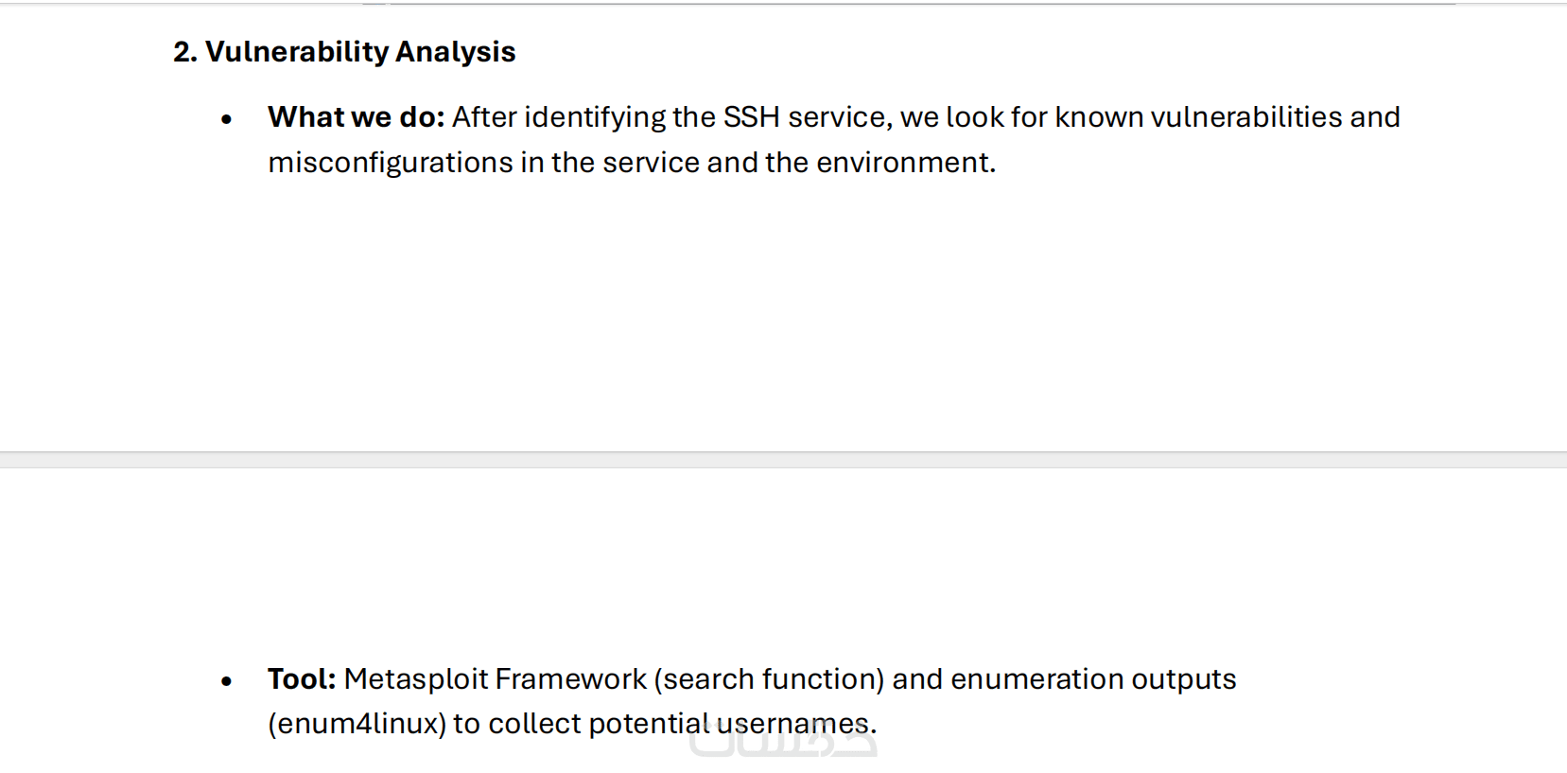This screenshot has width=1567, height=773.
Task: Click on '(enum4linux)' text
Action: (x=357, y=724)
